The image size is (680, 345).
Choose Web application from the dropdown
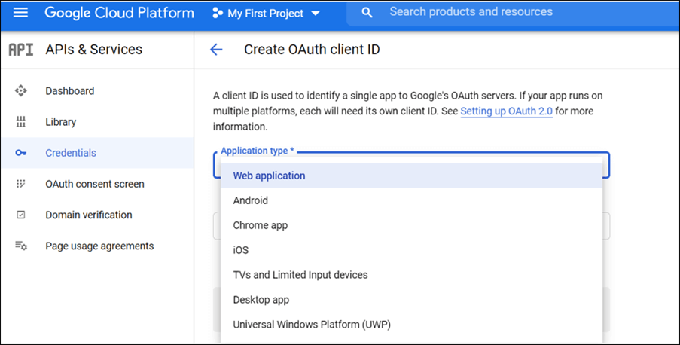click(x=269, y=176)
